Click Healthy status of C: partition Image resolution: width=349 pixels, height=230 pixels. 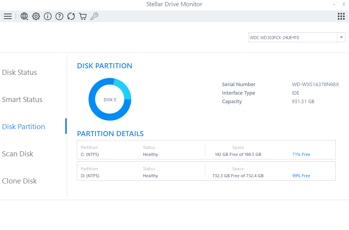[151, 154]
